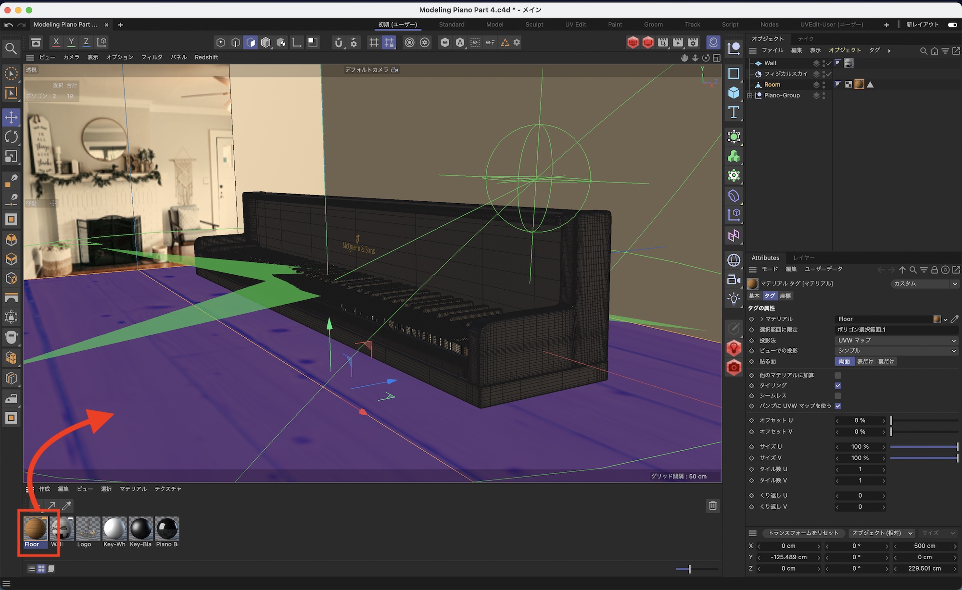The height and width of the screenshot is (590, 962).
Task: Add a Cube primitive object
Action: click(x=734, y=92)
